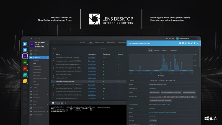This screenshot has width=222, height=125.
Task: Toggle the select-all checkbox in Pods header
Action: pyautogui.click(x=53, y=54)
